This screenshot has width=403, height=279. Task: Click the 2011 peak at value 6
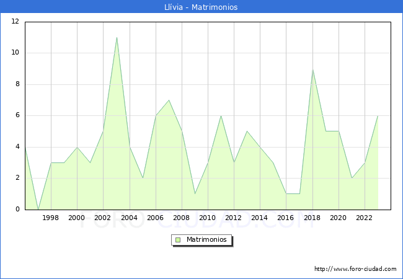coord(221,116)
